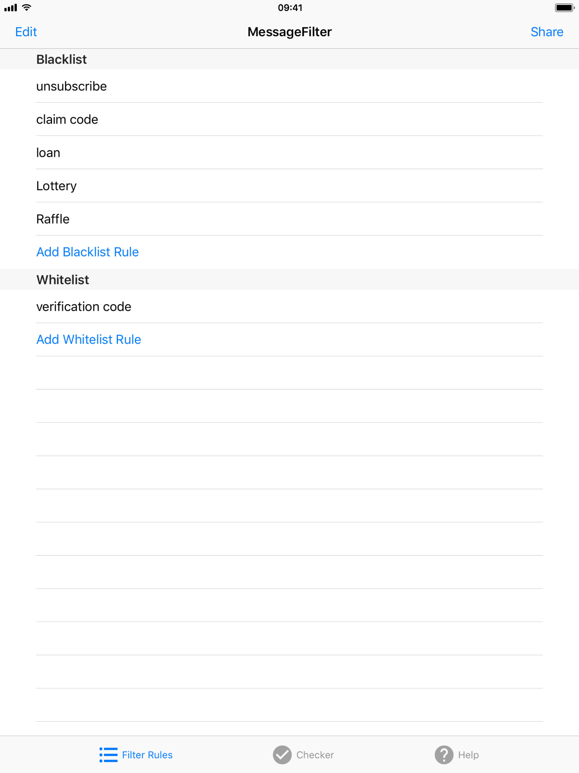Tap the Help question mark icon

[x=444, y=755]
